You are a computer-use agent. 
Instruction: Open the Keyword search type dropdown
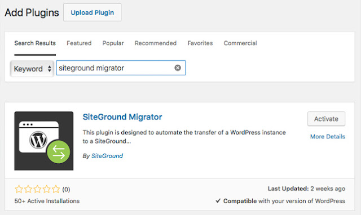[x=32, y=69]
